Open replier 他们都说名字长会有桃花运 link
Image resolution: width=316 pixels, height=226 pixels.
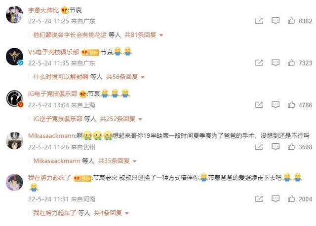pos(70,35)
